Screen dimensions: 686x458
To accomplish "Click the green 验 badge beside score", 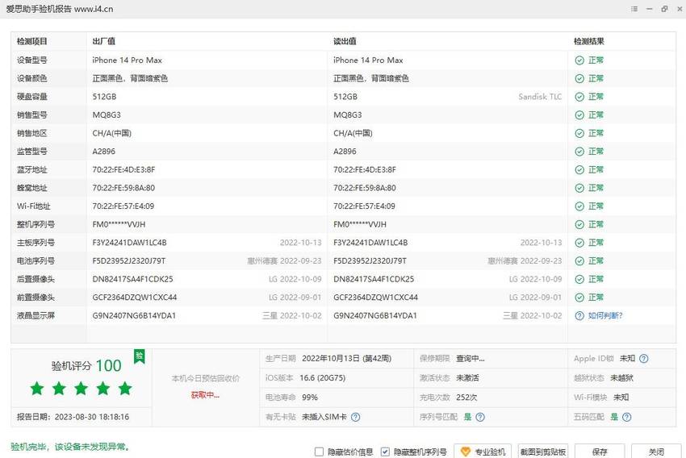I will 139,356.
